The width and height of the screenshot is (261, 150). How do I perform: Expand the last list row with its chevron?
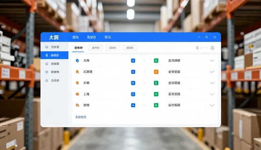[x=212, y=106]
